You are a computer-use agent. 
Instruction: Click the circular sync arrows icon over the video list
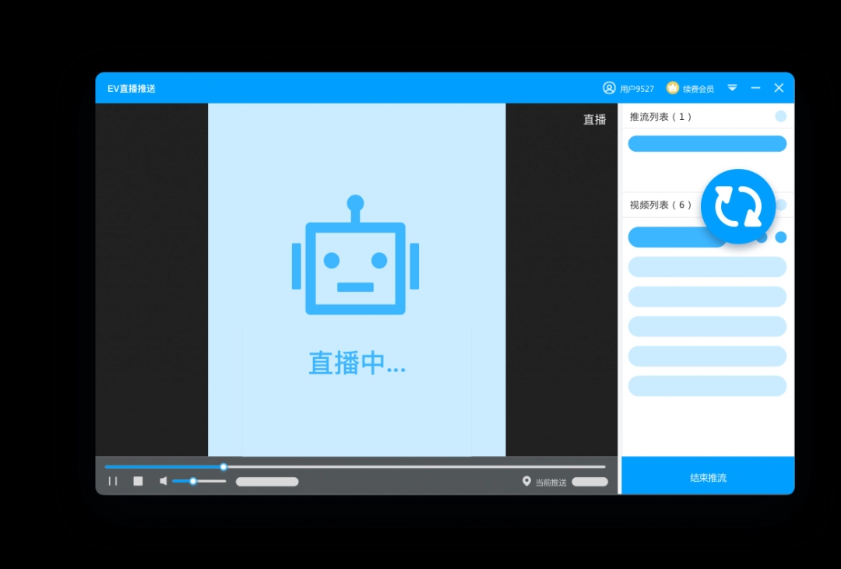click(x=737, y=205)
